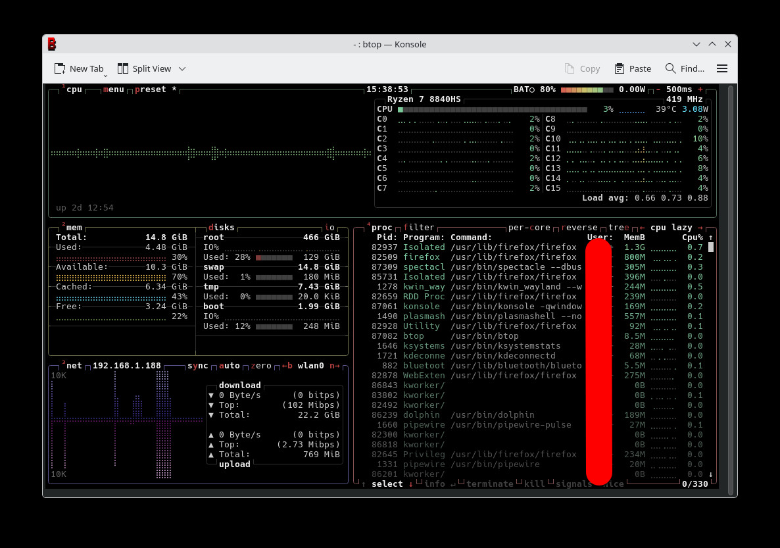Click the process filter field

(x=418, y=228)
